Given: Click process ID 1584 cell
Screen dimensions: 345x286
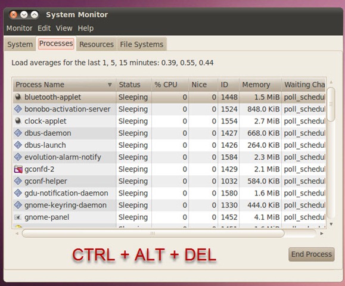Looking at the screenshot, I should point(229,157).
